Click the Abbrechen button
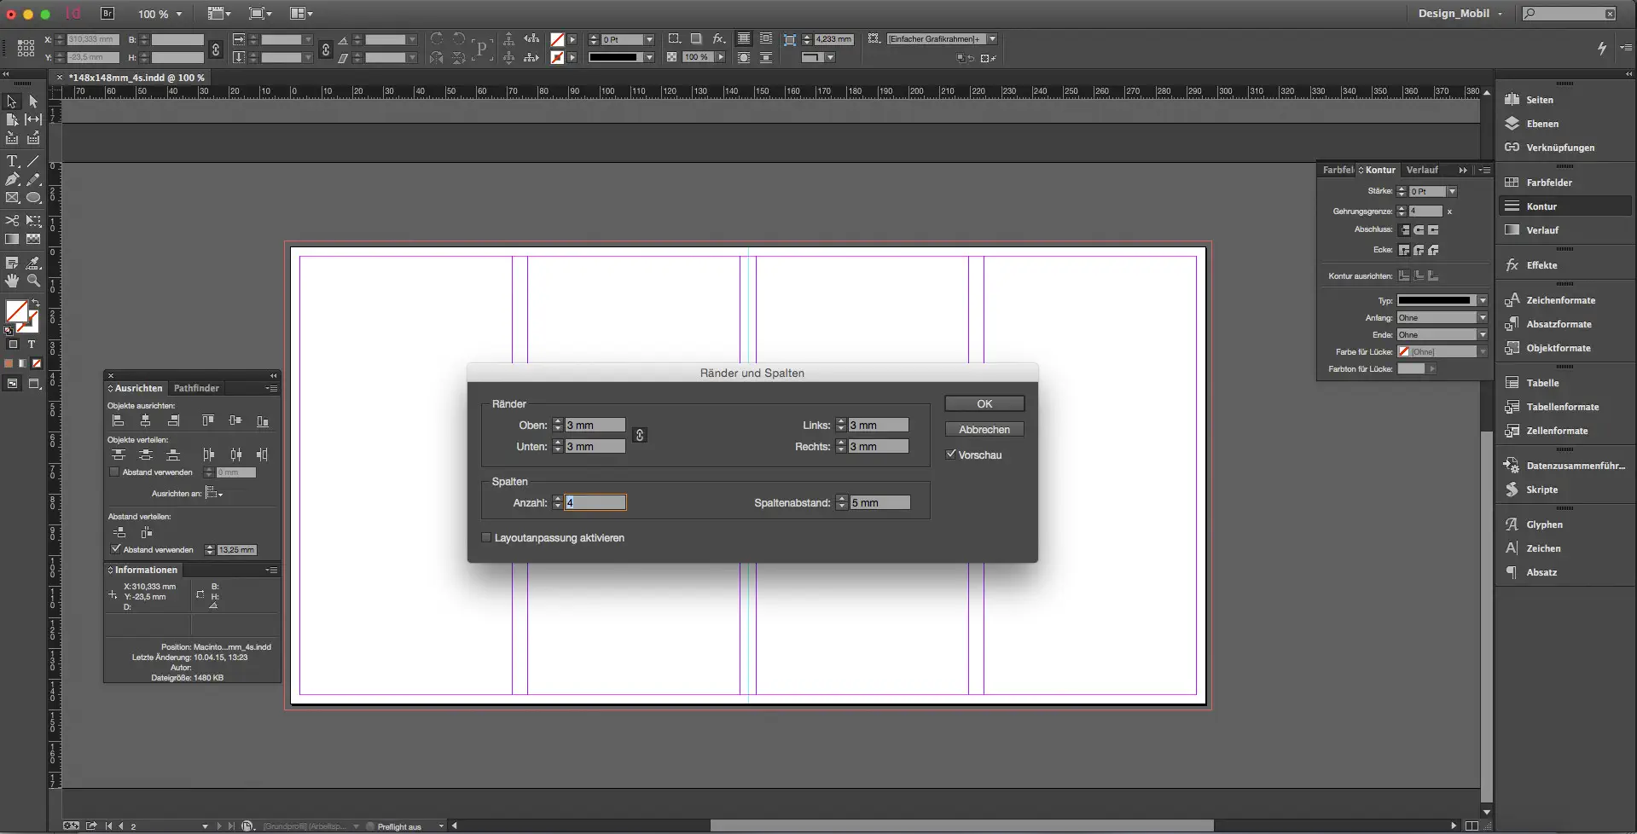The width and height of the screenshot is (1637, 834). [x=984, y=430]
